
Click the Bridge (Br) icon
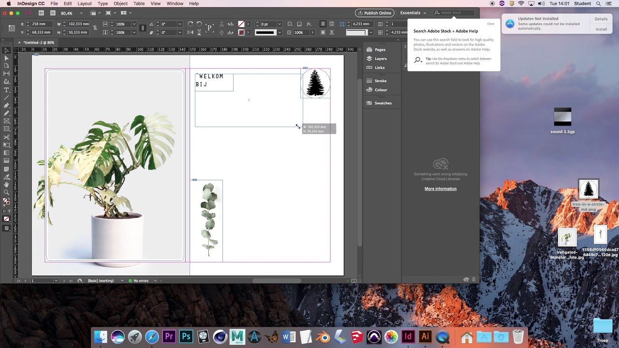41,13
